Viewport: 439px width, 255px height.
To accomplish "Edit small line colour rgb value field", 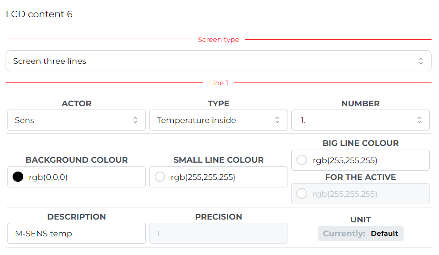I will pos(219,177).
